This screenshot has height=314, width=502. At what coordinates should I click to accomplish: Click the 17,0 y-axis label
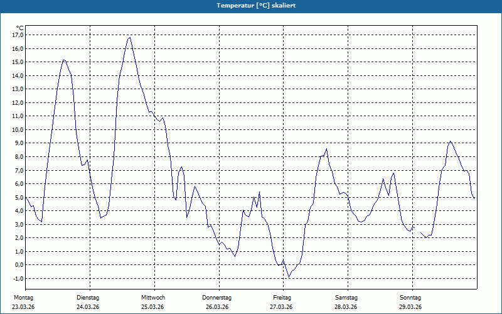point(18,35)
